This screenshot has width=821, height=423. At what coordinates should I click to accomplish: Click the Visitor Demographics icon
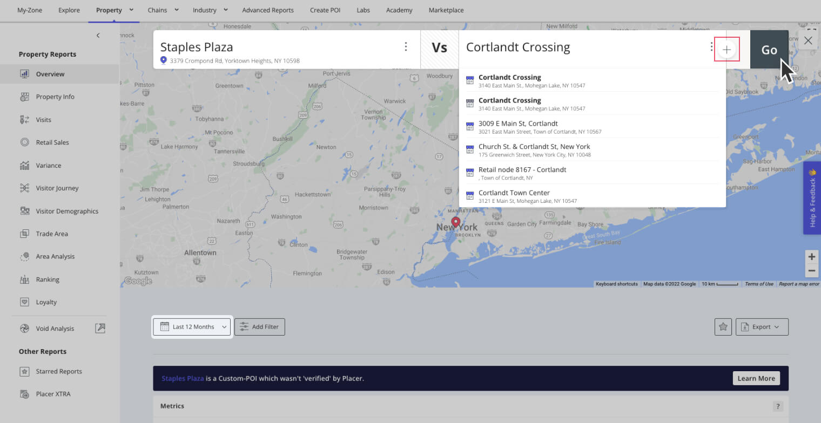[24, 211]
